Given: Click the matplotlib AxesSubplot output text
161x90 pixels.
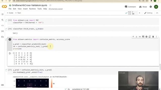Looking at the screenshot, I should [40, 77].
